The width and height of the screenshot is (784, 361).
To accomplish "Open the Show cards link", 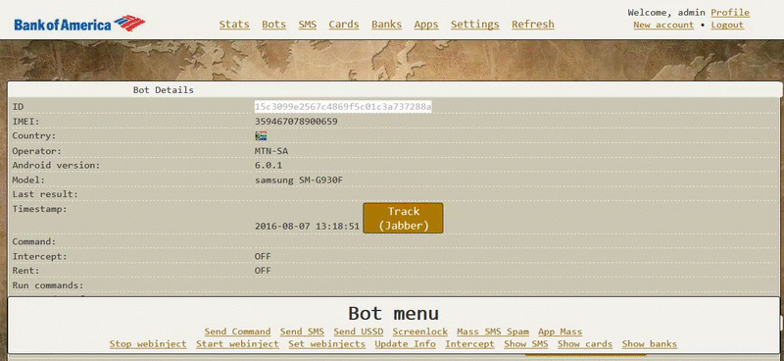I will 585,344.
